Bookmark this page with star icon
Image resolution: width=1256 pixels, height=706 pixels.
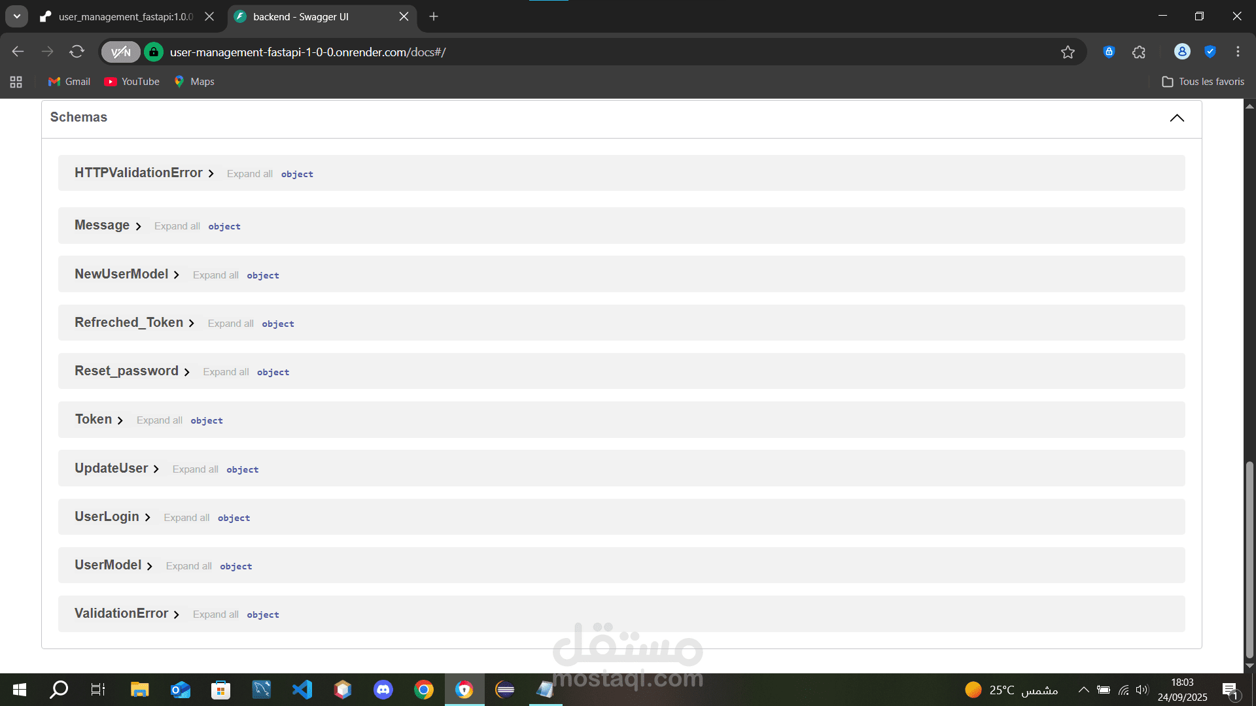1068,52
